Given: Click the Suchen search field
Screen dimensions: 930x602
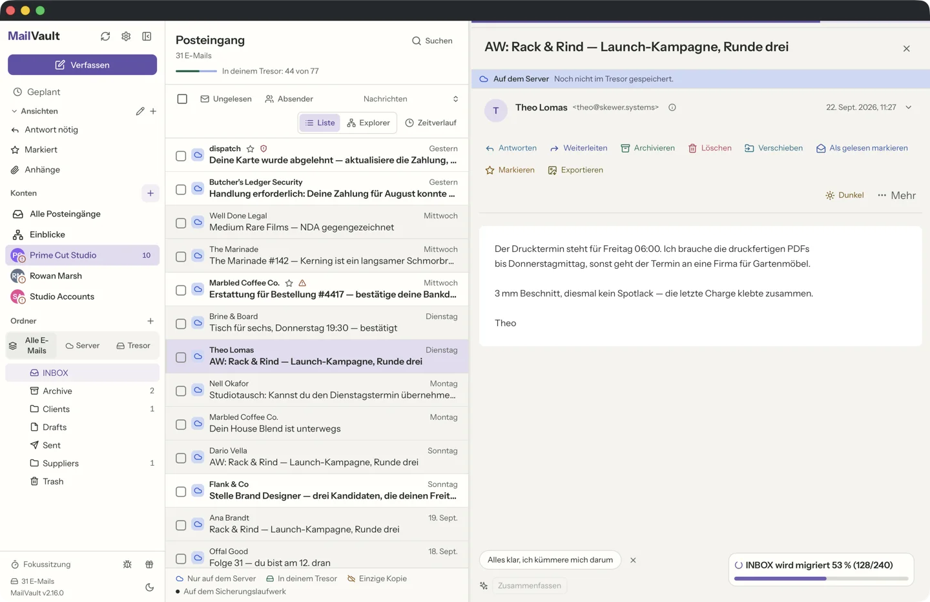Looking at the screenshot, I should pyautogui.click(x=433, y=41).
